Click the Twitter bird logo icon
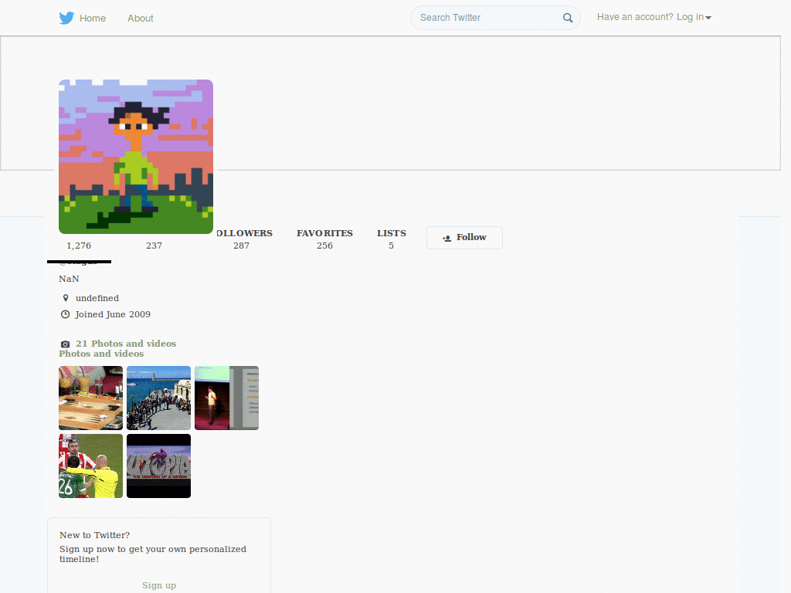The height and width of the screenshot is (593, 791). pyautogui.click(x=66, y=19)
